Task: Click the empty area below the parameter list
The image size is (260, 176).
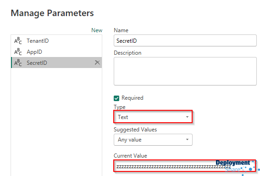Action: tap(56, 121)
